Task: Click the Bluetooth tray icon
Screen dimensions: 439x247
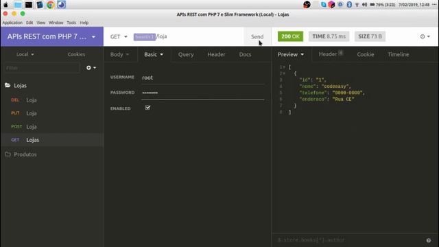Action: (x=349, y=5)
